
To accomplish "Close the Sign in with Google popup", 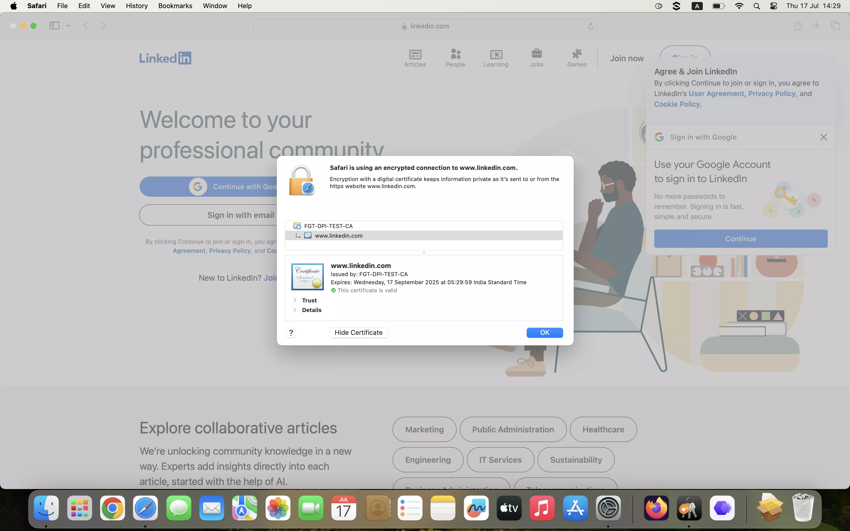I will click(824, 137).
